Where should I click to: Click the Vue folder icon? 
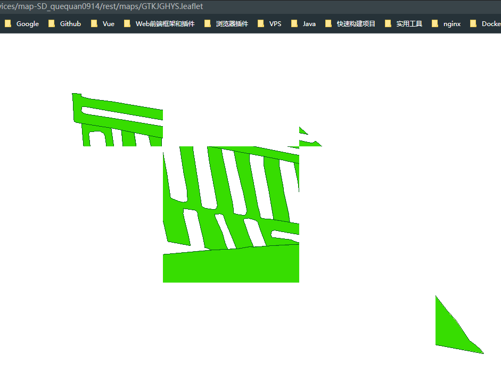click(94, 23)
